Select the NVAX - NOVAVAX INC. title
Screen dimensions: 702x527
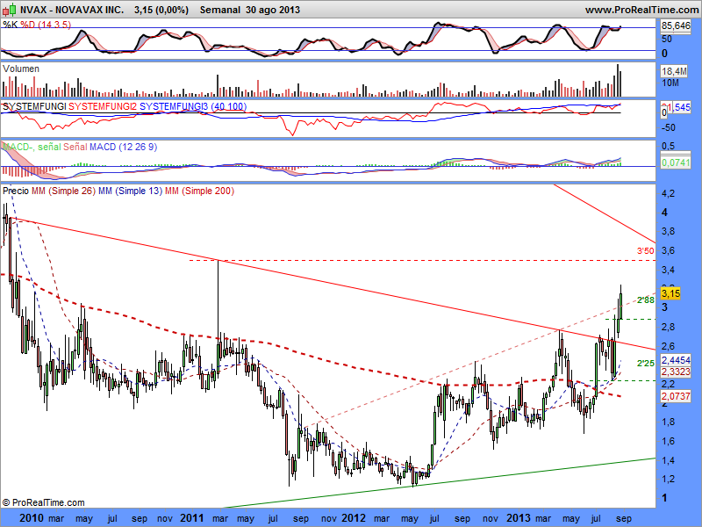point(72,10)
